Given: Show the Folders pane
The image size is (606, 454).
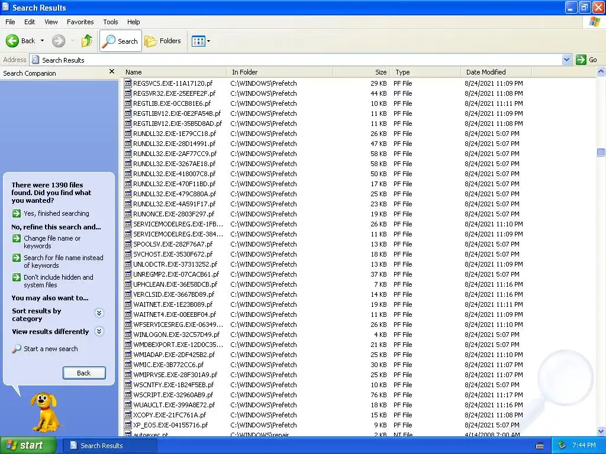Looking at the screenshot, I should tap(163, 41).
